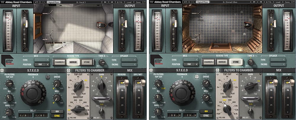Go to previous preset in left plugin
Viewport: 296px width, 120px height.
(105, 2)
